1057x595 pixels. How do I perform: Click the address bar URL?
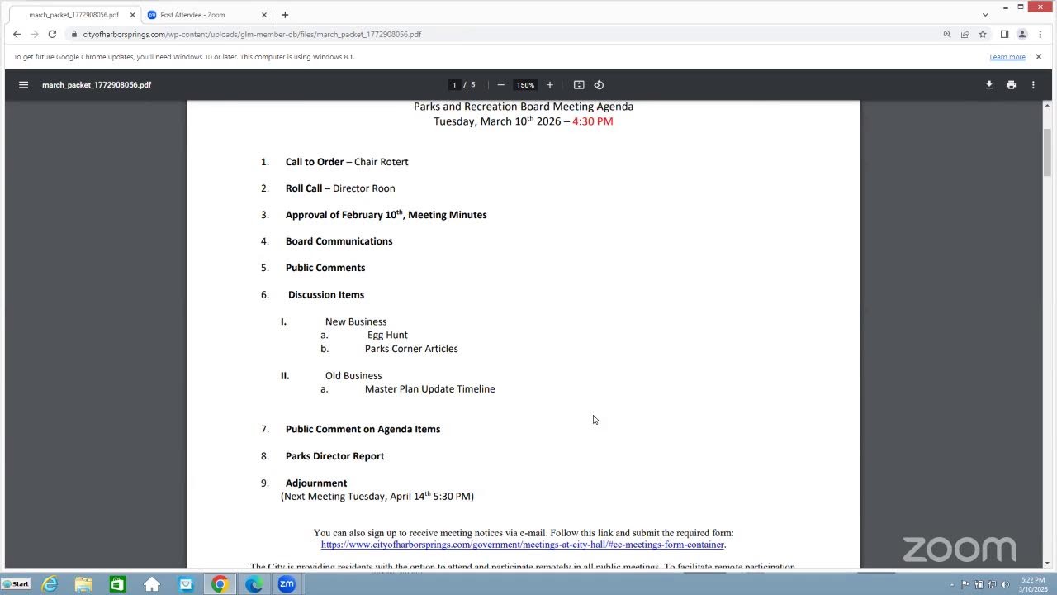[x=252, y=35]
